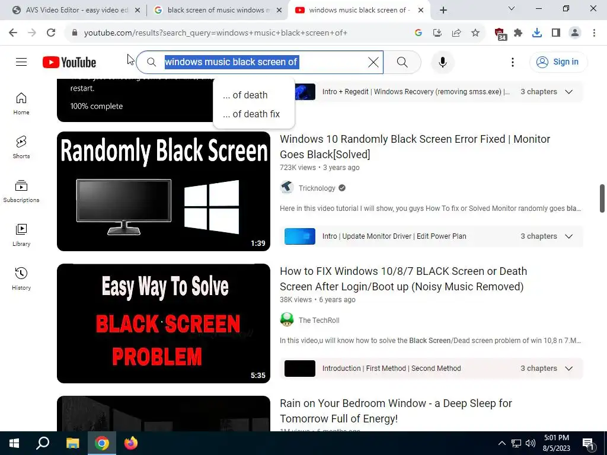Open the YouTube settings three-dot menu
Screen dimensions: 607x455
coord(513,62)
